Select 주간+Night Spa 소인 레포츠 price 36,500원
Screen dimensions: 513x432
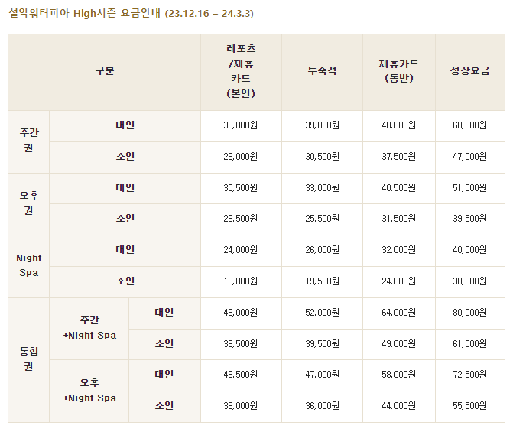click(x=241, y=344)
